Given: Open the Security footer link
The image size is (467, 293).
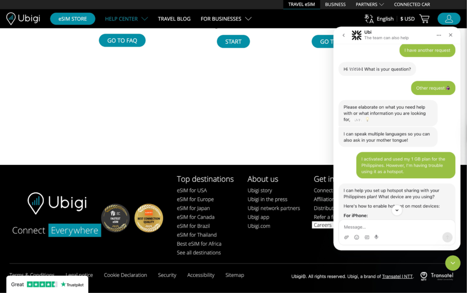Looking at the screenshot, I should pyautogui.click(x=167, y=275).
